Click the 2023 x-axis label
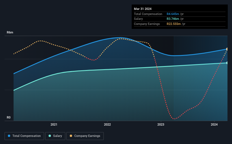Screen dimensions: 232x144 [161, 124]
